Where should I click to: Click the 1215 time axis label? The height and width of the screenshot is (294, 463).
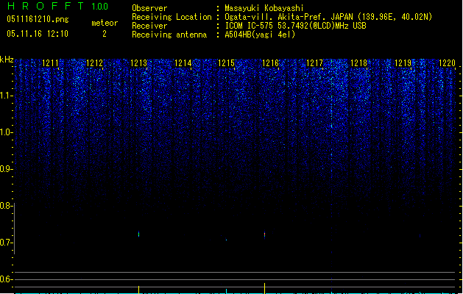click(x=226, y=63)
